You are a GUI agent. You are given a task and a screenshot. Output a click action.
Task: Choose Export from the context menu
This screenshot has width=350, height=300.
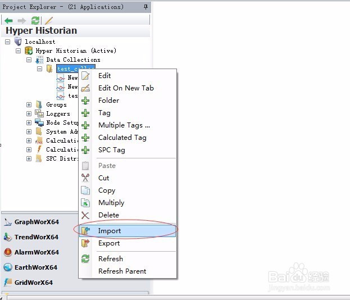coord(128,243)
